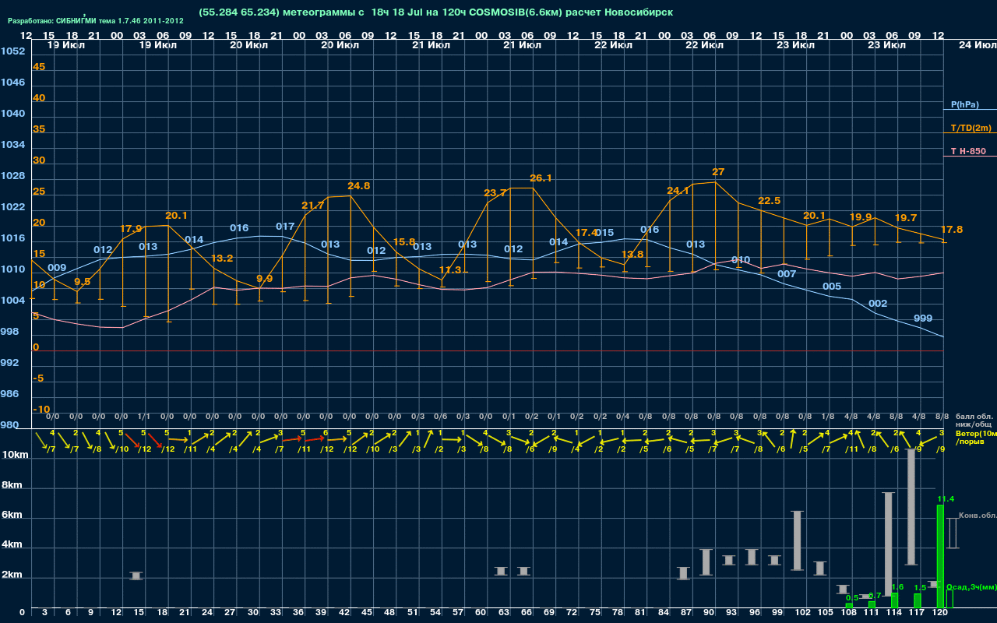The height and width of the screenshot is (623, 997).
Task: Click the 6km altitude axis label
Action: [x=12, y=516]
